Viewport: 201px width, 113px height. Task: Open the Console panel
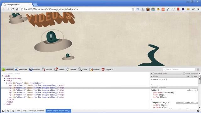click(x=94, y=69)
